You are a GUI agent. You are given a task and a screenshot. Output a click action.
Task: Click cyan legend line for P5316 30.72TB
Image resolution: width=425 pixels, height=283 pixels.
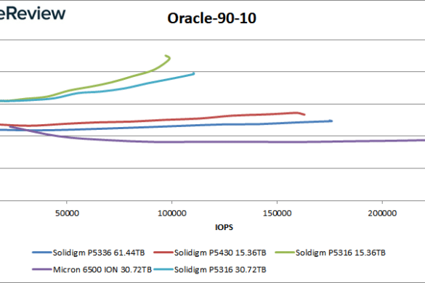point(163,269)
